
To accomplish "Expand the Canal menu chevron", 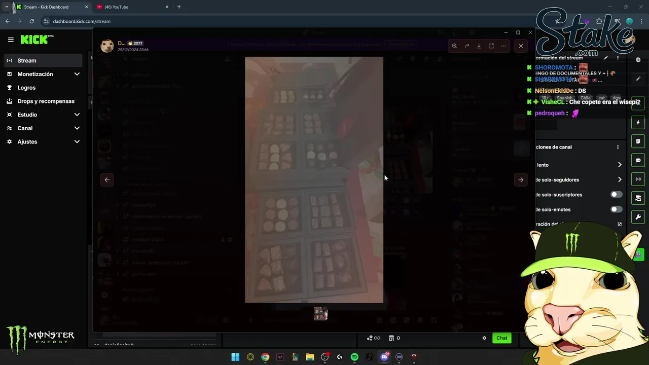I will (77, 128).
